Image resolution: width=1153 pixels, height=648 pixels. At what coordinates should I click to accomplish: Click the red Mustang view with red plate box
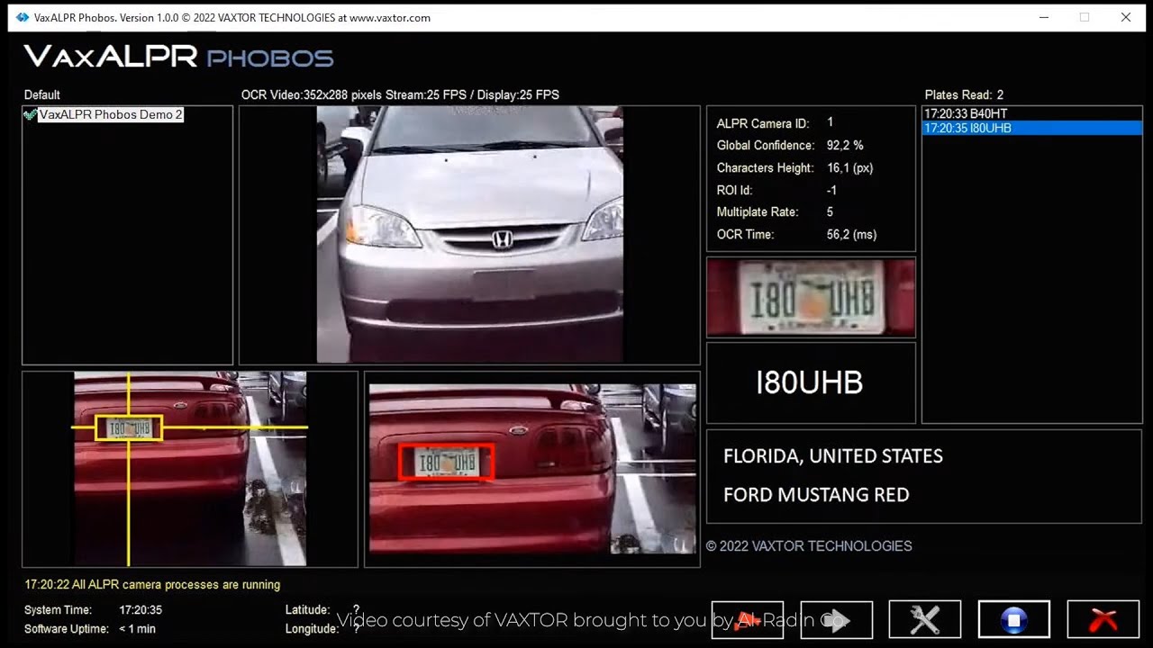532,469
